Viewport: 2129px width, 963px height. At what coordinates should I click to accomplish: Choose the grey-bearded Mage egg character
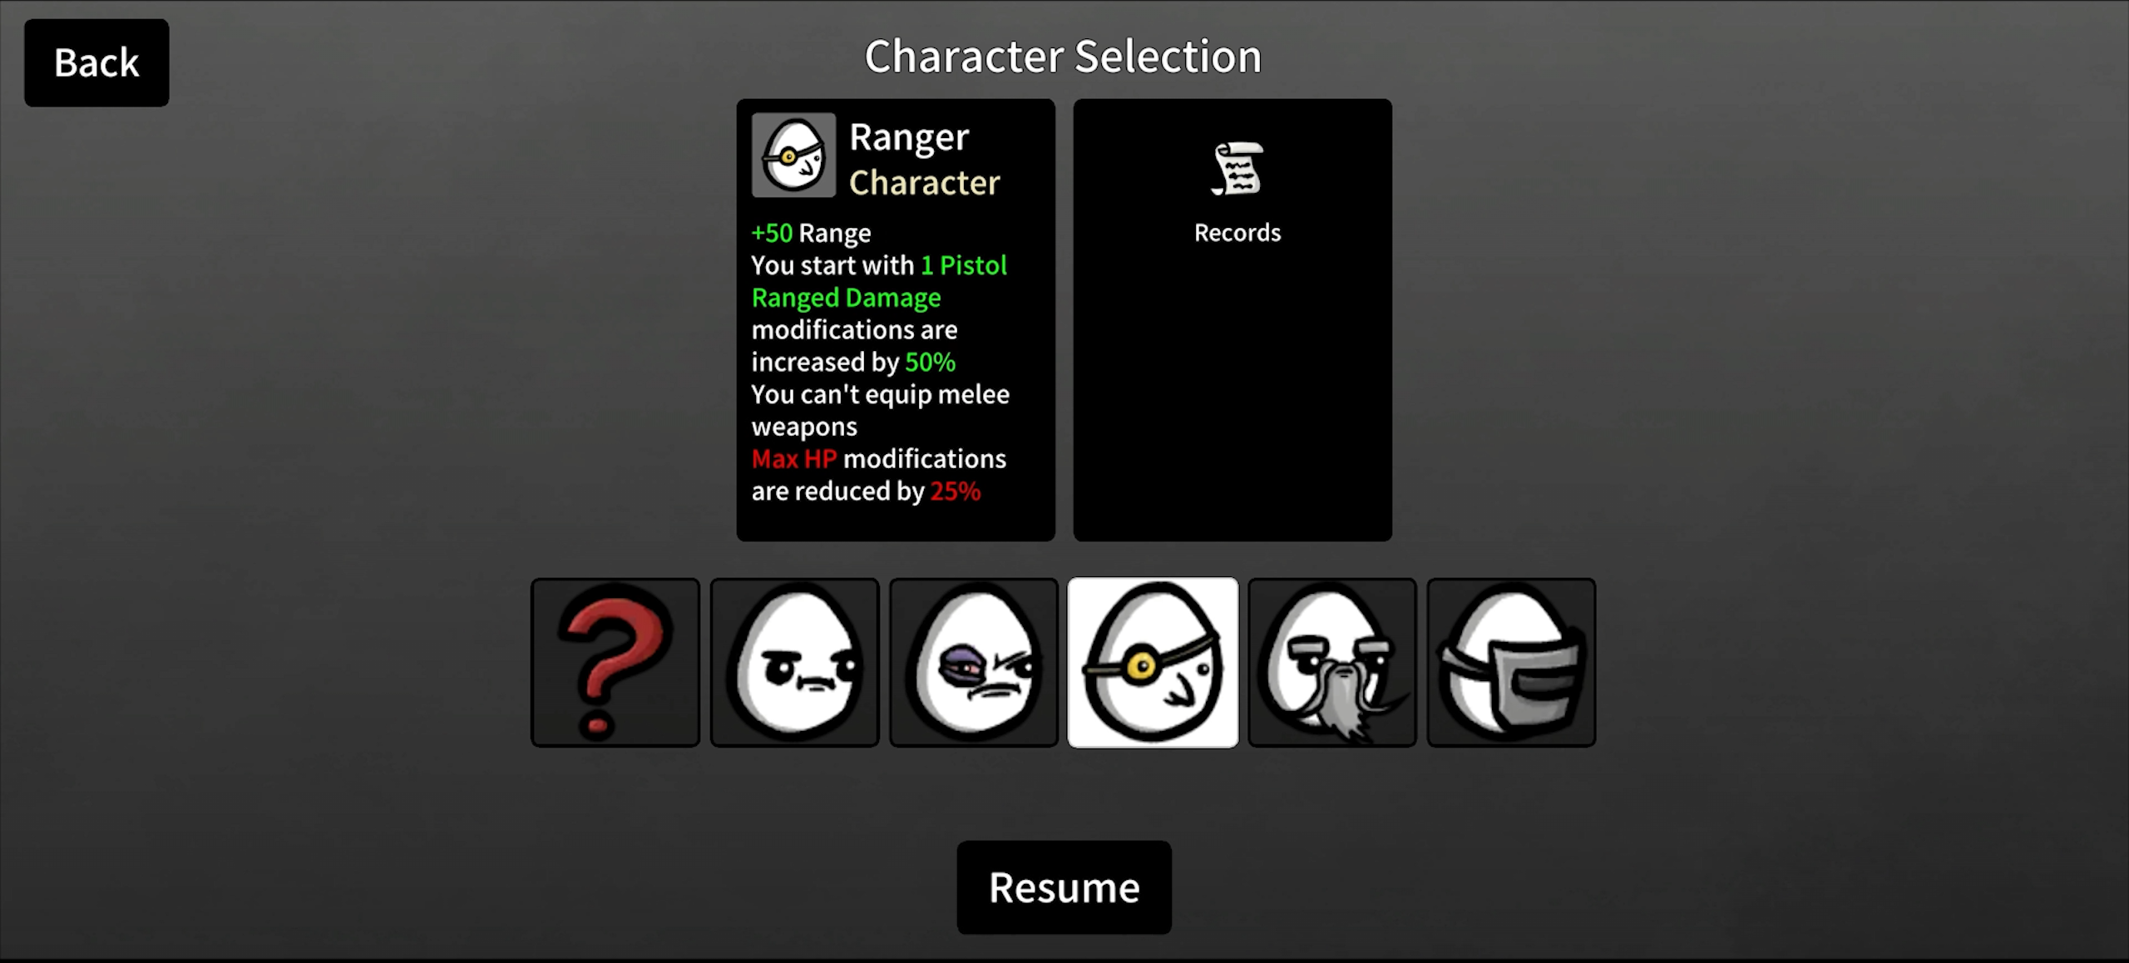click(1332, 663)
